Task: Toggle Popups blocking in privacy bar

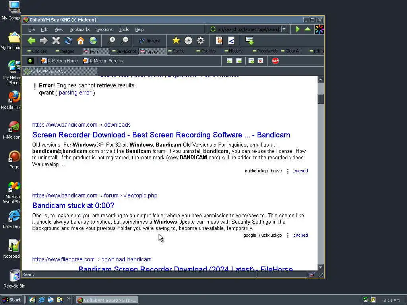Action: point(152,51)
